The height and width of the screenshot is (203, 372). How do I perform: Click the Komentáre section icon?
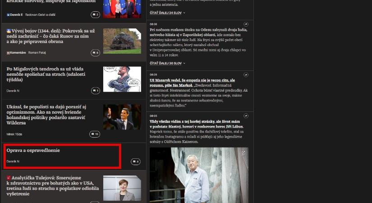(8, 53)
